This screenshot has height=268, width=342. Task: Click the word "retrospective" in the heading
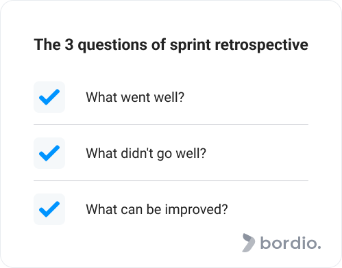[262, 44]
